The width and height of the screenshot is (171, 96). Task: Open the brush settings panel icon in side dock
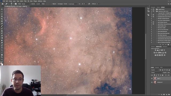click(x=149, y=9)
